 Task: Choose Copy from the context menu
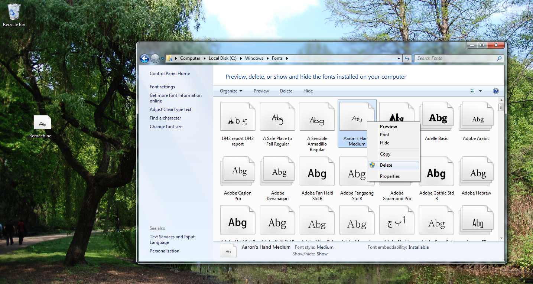(x=393, y=154)
